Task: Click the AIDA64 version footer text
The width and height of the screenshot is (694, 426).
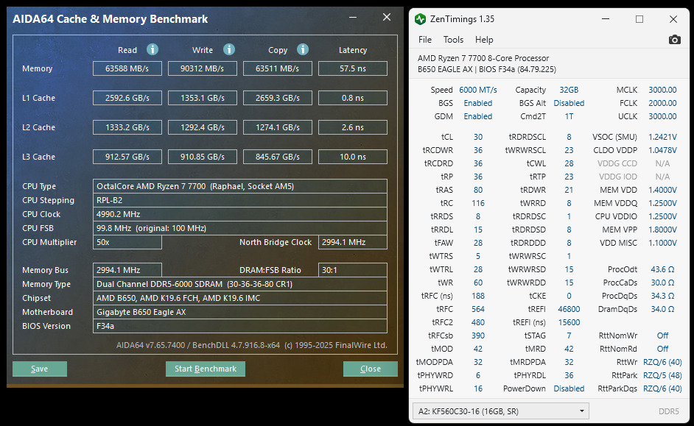Action: [x=251, y=345]
